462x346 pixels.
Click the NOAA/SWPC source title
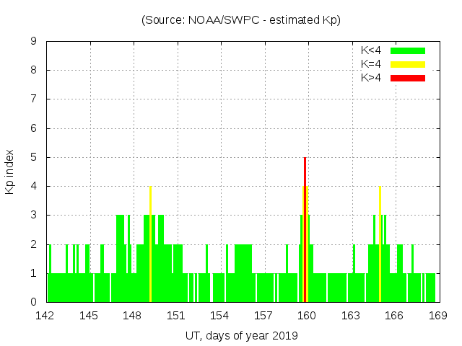pyautogui.click(x=241, y=20)
